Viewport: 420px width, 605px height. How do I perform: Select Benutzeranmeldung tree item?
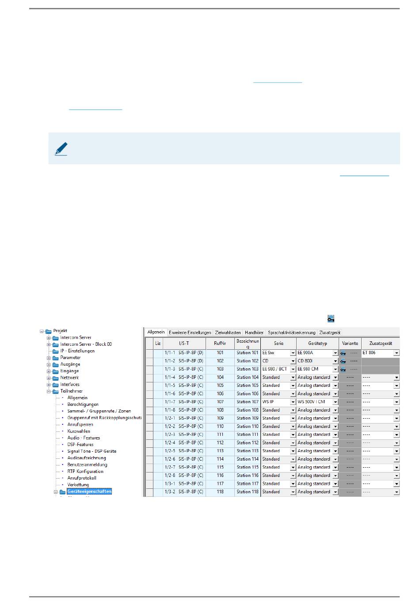(87, 465)
